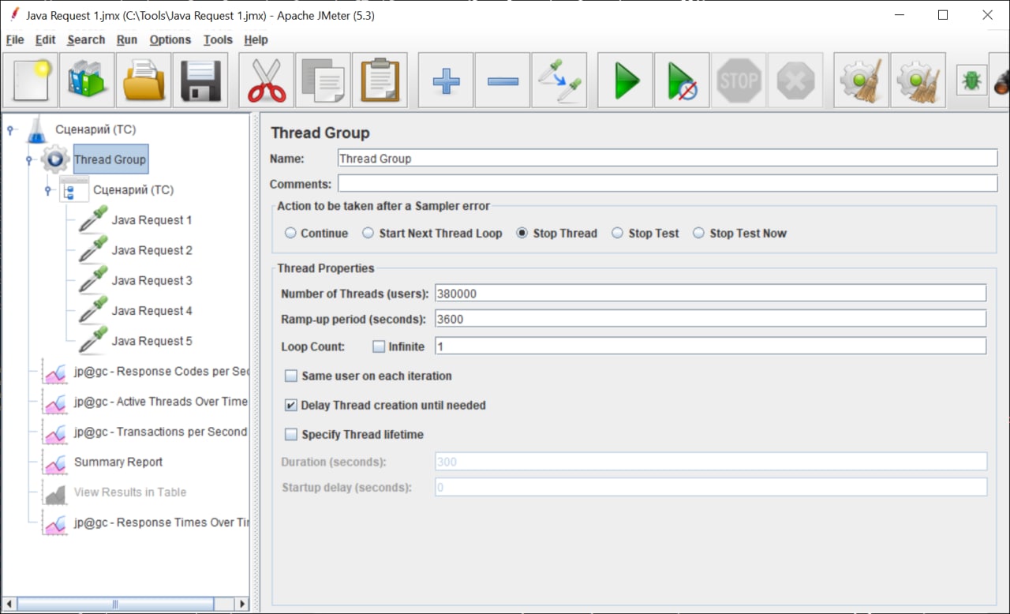Click the greyed-out STOP toolbar icon
Viewport: 1010px width, 614px height.
pyautogui.click(x=739, y=80)
